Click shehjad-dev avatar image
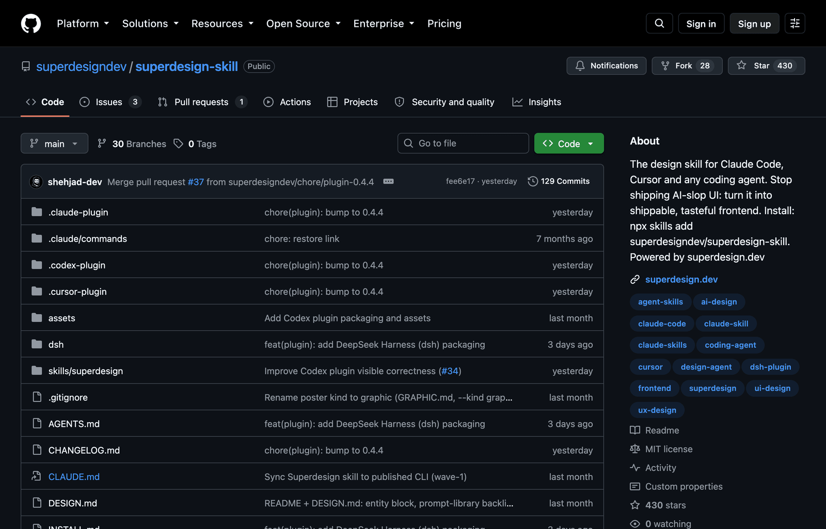Image resolution: width=826 pixels, height=529 pixels. 36,182
